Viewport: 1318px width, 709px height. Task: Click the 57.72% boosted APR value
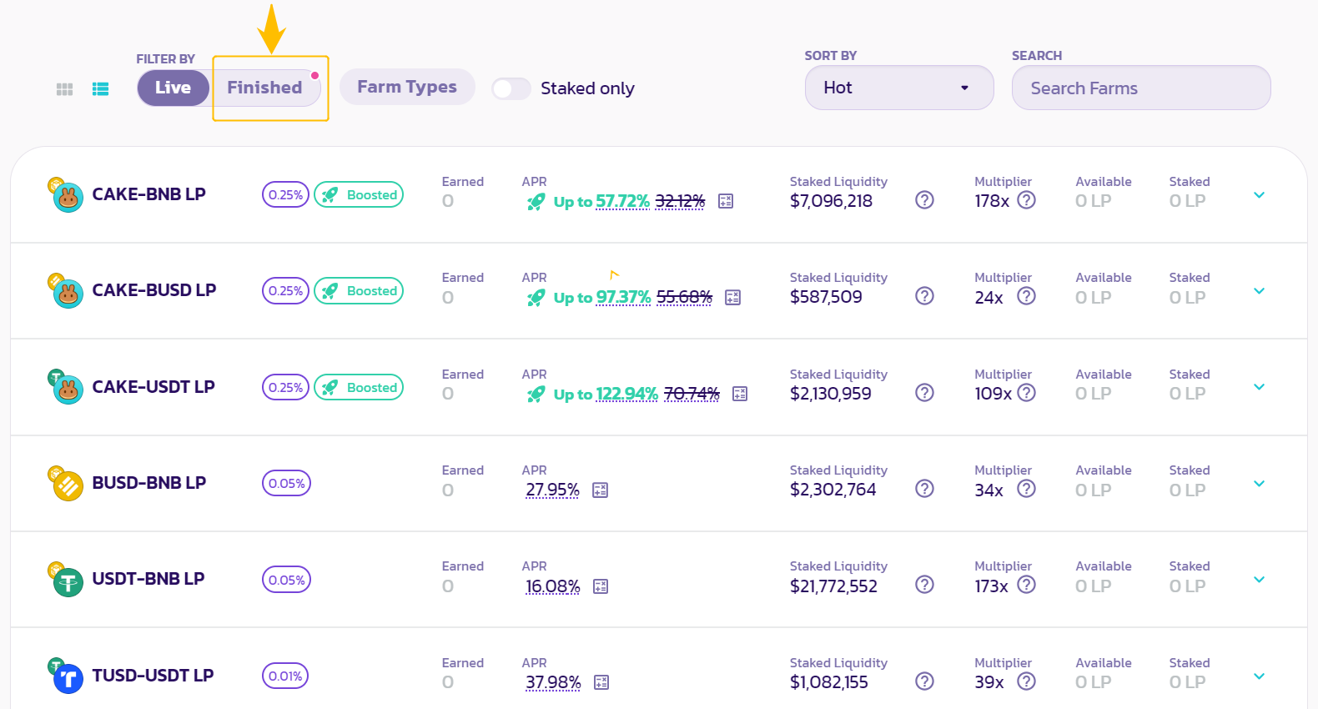(x=622, y=201)
